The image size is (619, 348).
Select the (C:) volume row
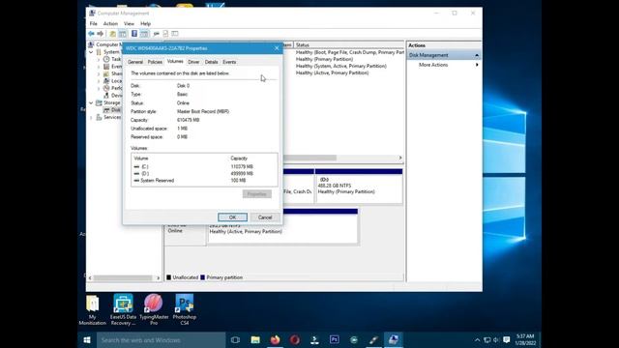click(x=204, y=167)
